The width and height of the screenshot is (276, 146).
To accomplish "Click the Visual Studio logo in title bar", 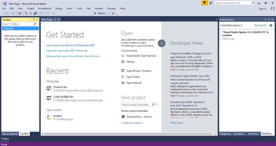I will 5,3.
